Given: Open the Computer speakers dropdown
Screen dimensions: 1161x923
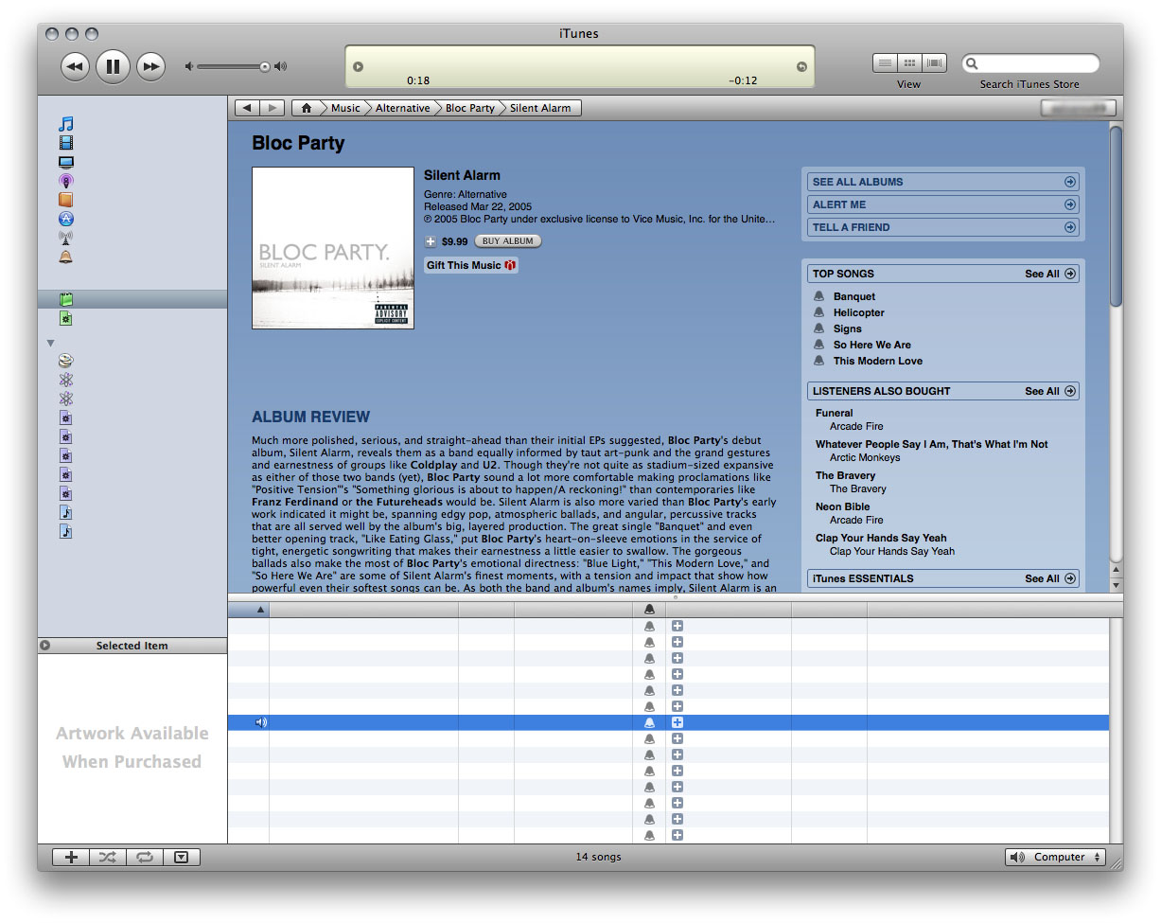Looking at the screenshot, I should (1055, 858).
